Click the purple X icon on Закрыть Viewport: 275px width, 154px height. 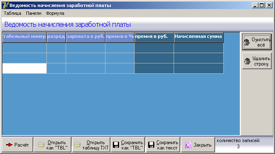188,145
